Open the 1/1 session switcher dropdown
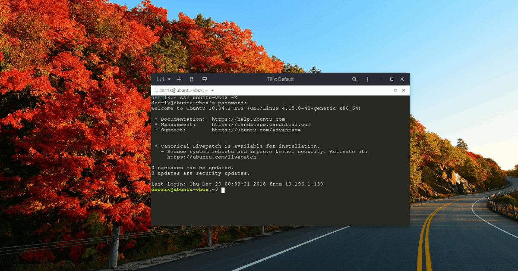Image resolution: width=518 pixels, height=271 pixels. coord(164,79)
